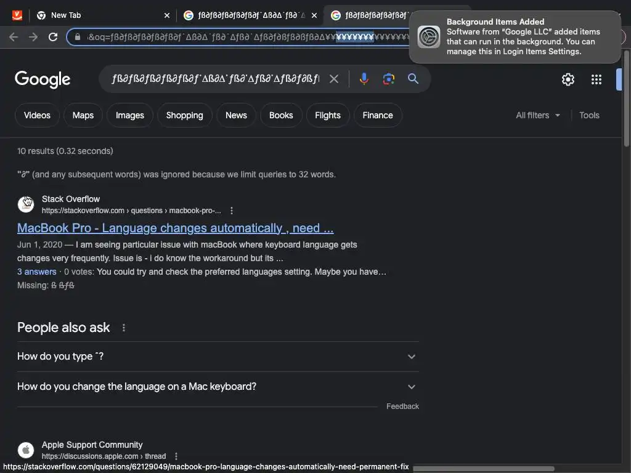Image resolution: width=631 pixels, height=473 pixels.
Task: Start voice search with microphone icon
Action: [x=364, y=79]
